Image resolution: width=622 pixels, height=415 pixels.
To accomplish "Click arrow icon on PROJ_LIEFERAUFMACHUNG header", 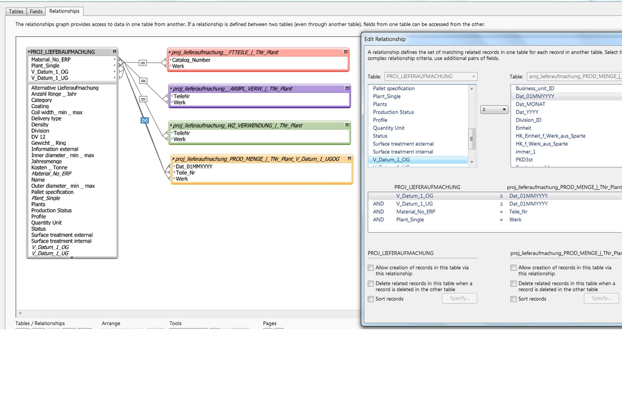I will [x=29, y=52].
